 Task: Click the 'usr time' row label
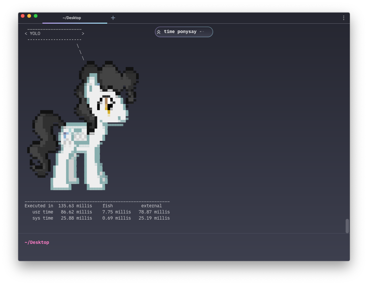(x=43, y=212)
